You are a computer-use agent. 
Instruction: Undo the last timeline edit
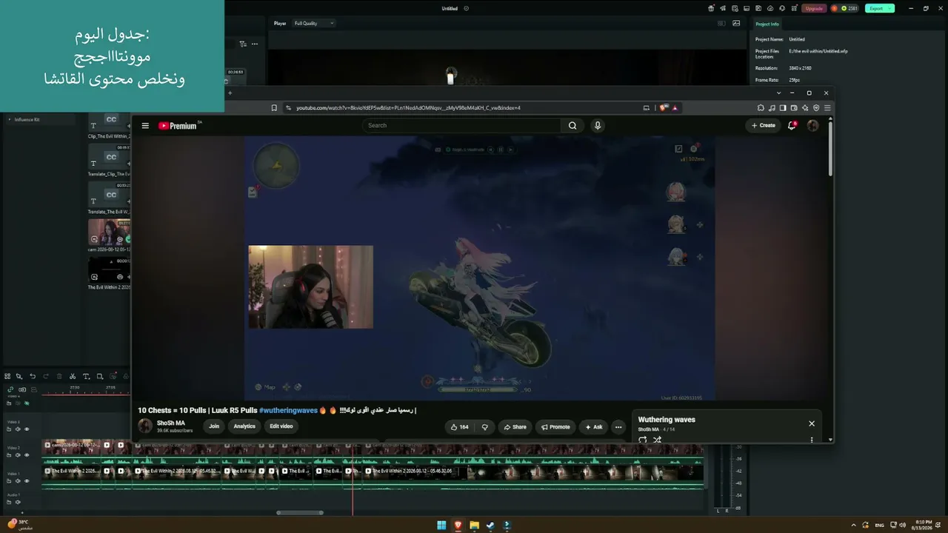click(x=33, y=376)
